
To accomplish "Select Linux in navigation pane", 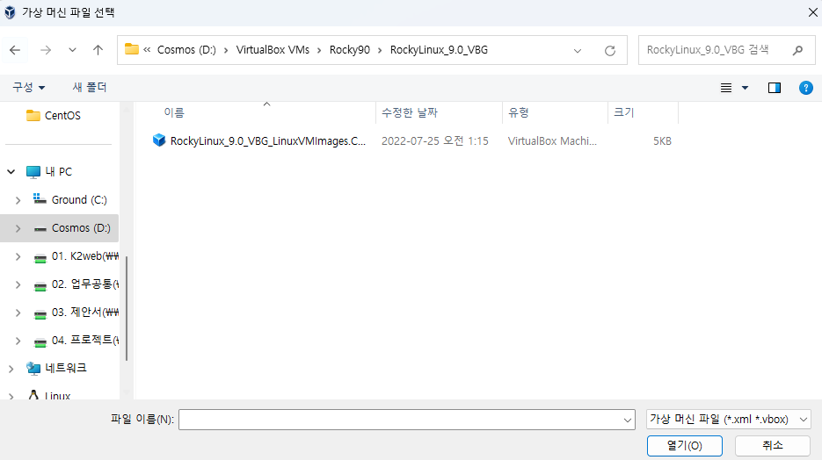I will point(57,396).
